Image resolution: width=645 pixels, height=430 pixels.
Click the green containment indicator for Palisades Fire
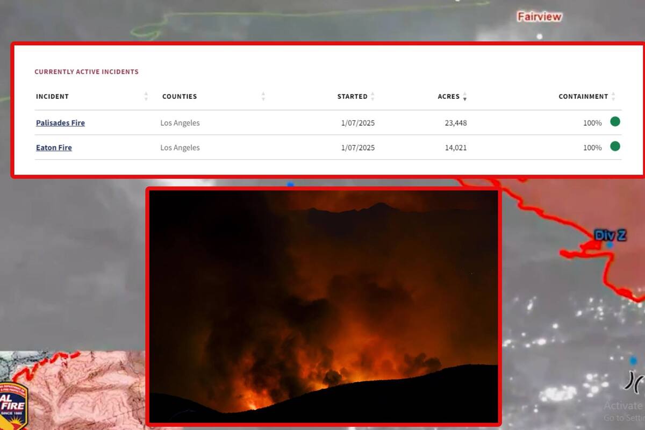pyautogui.click(x=615, y=122)
